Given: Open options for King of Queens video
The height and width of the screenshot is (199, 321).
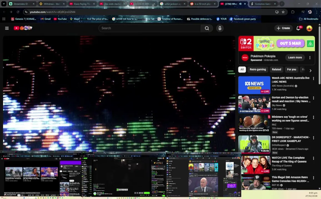Looking at the screenshot, I should [313, 158].
